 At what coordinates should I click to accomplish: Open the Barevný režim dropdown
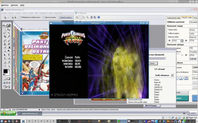(193, 37)
